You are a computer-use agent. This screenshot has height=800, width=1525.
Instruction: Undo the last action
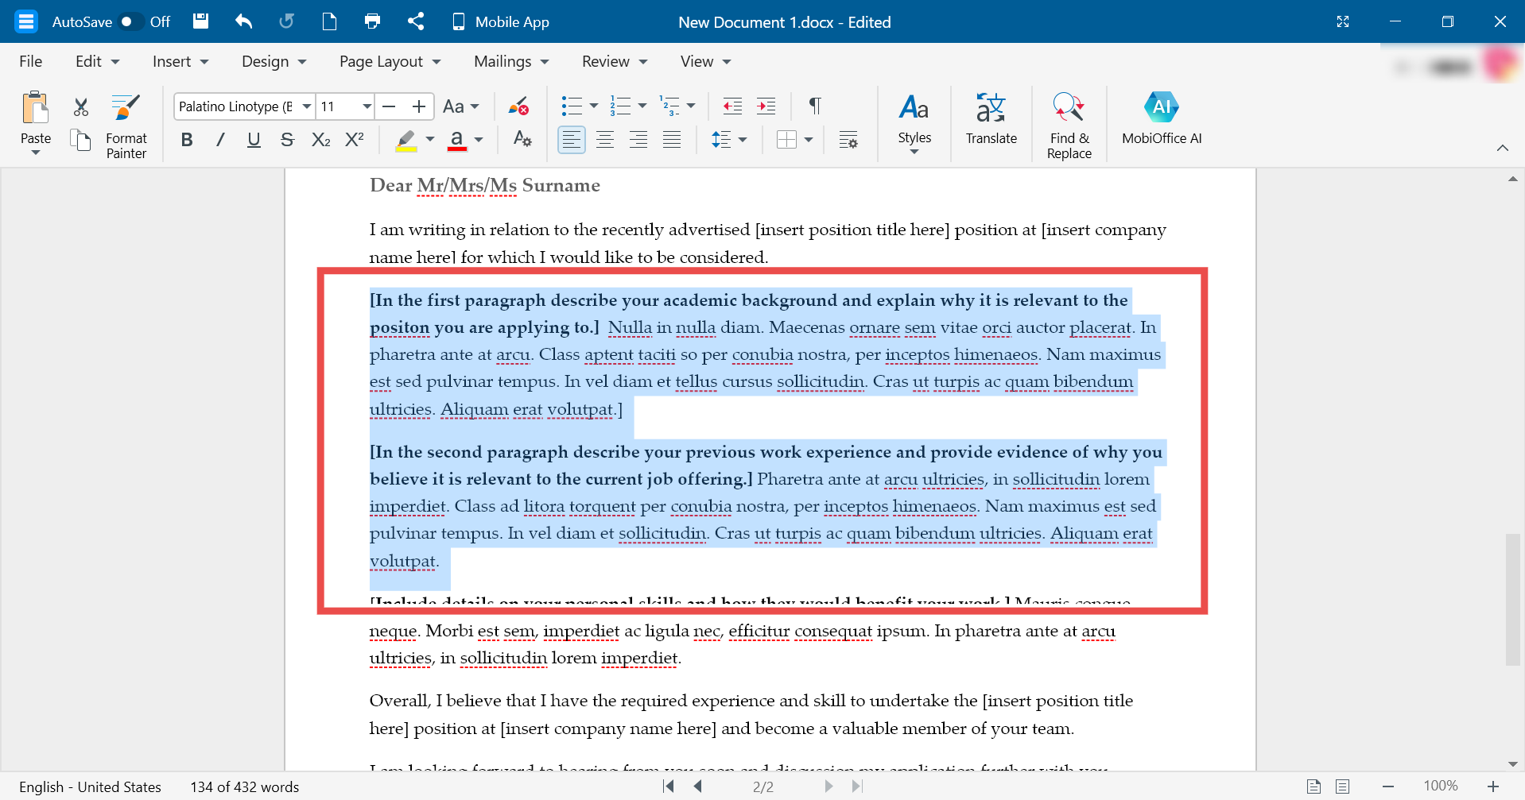(244, 21)
